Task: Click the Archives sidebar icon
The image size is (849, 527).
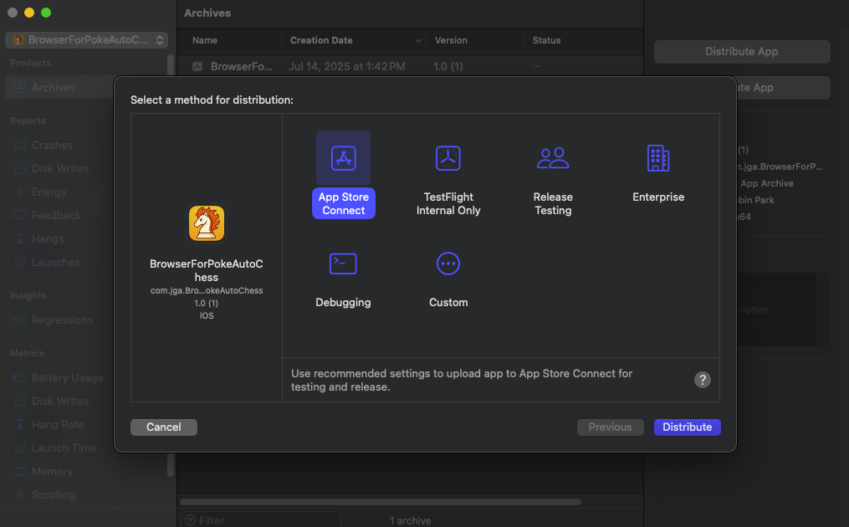Action: (x=20, y=87)
